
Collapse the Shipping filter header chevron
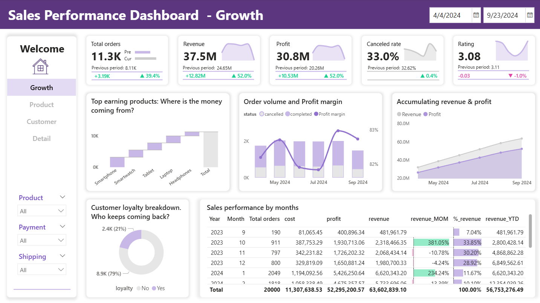point(63,256)
